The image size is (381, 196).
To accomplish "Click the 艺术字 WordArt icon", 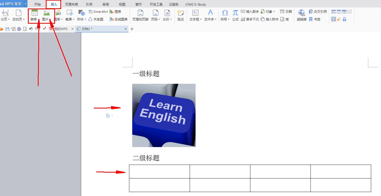I will point(210,12).
